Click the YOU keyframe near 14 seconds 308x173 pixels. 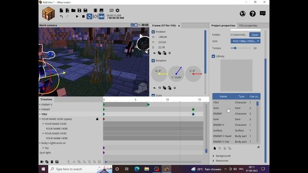(193, 114)
